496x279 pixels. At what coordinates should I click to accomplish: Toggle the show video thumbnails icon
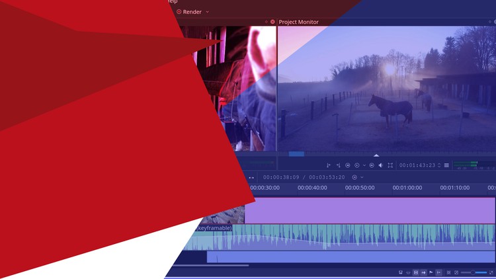tap(416, 272)
